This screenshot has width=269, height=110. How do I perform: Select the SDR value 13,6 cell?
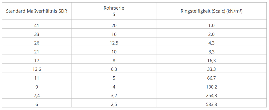pyautogui.click(x=37, y=69)
